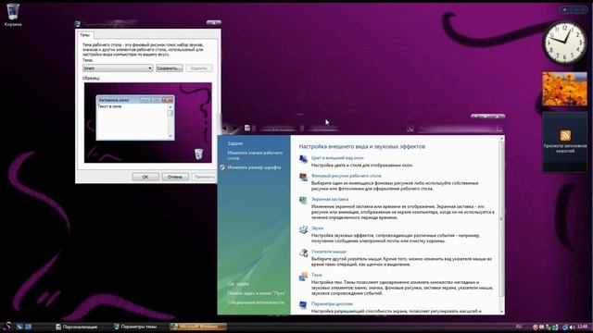The width and height of the screenshot is (593, 333).
Task: Click the Personalization vertical scrollbar thumb
Action: [502, 219]
